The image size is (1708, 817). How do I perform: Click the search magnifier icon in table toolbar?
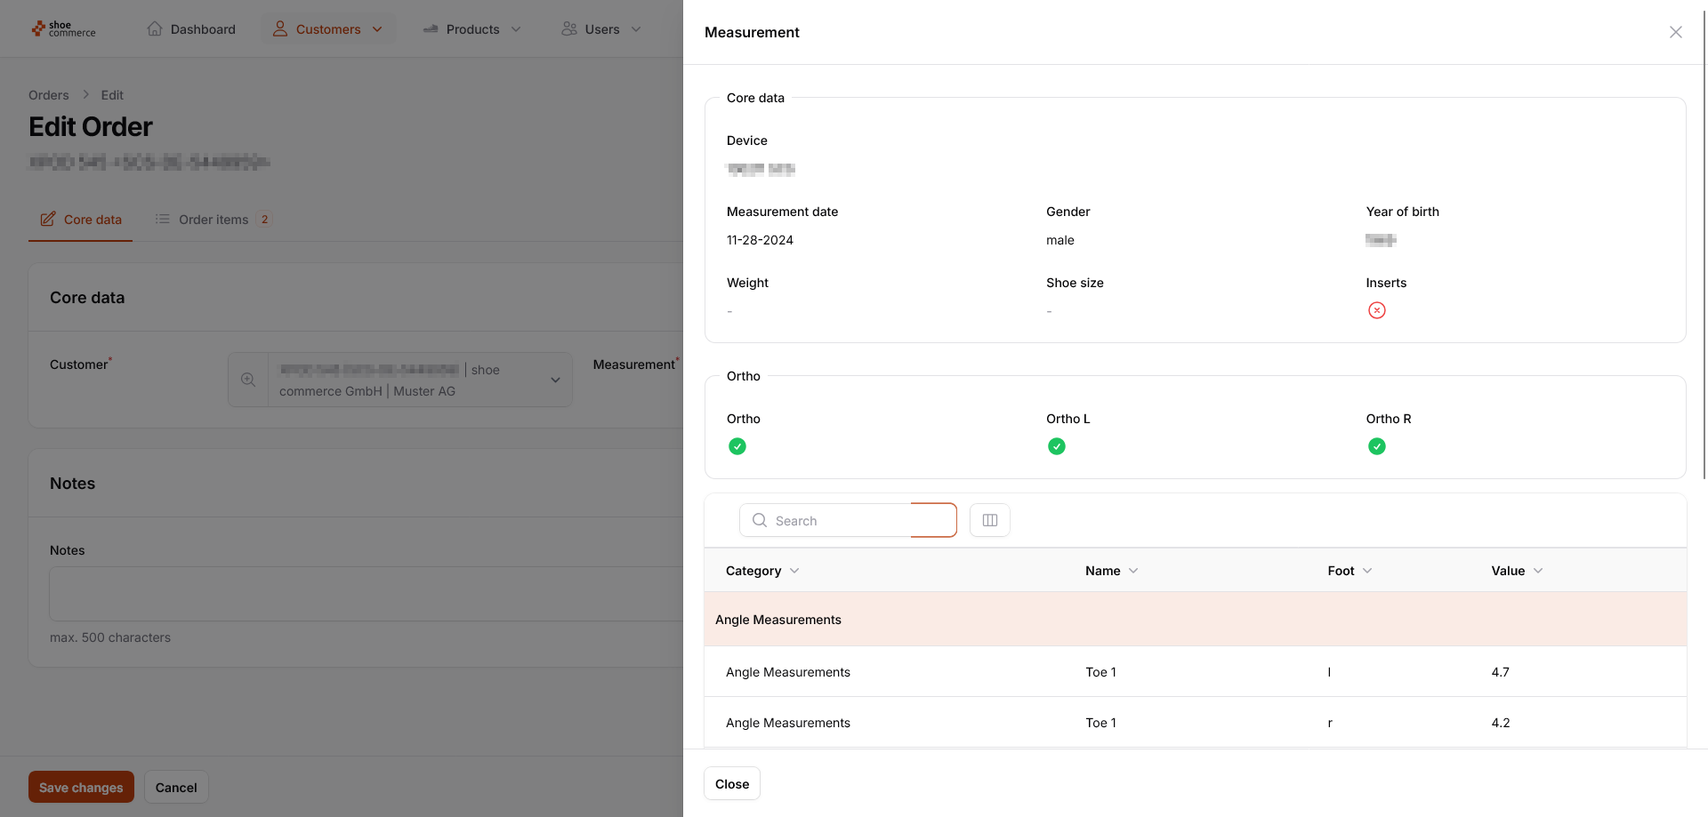(759, 520)
